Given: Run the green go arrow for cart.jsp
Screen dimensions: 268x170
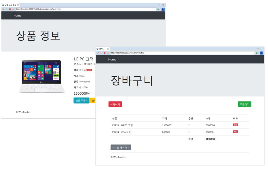Looking at the screenshot, I should (257, 53).
